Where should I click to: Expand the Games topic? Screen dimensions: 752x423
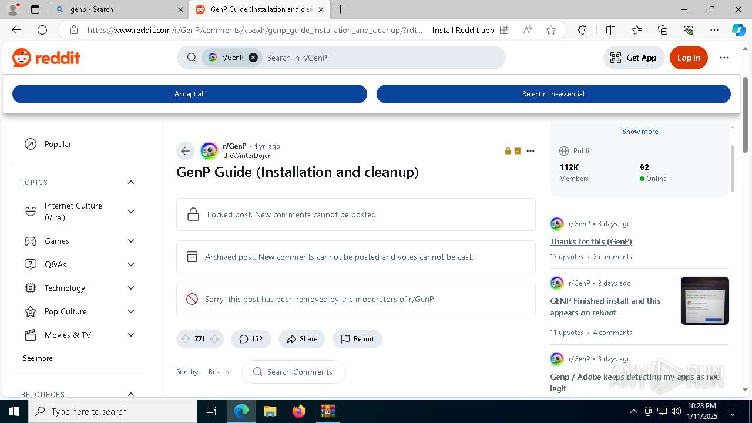[131, 241]
